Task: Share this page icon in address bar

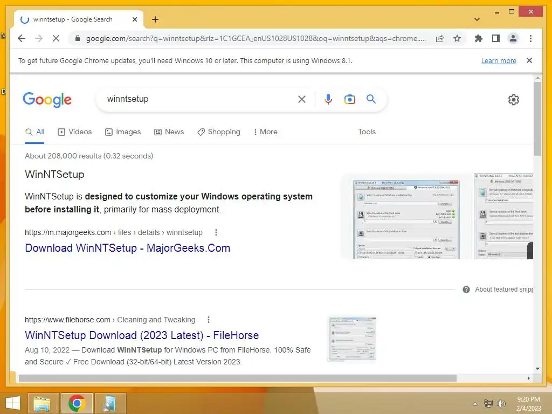Action: point(440,38)
